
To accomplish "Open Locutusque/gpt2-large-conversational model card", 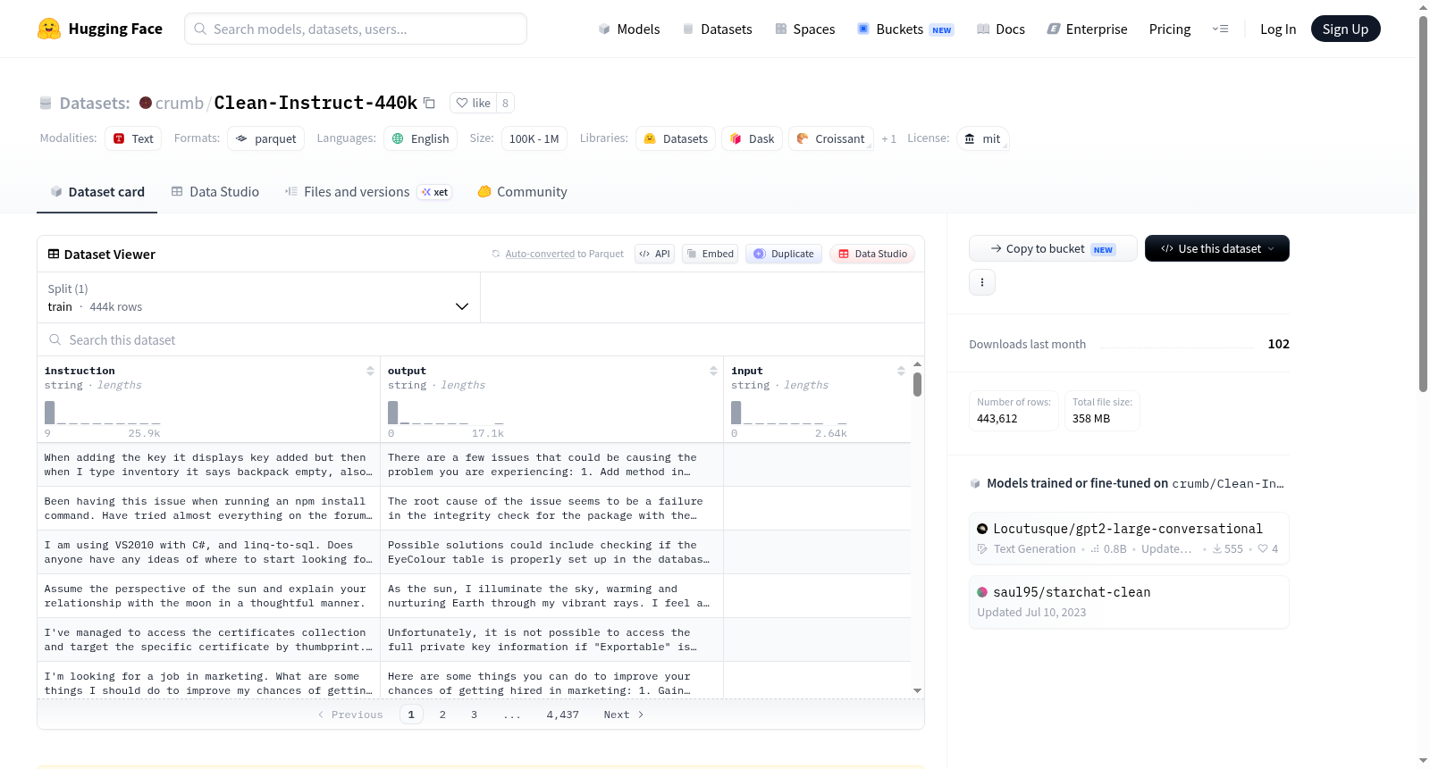I will coord(1129,538).
